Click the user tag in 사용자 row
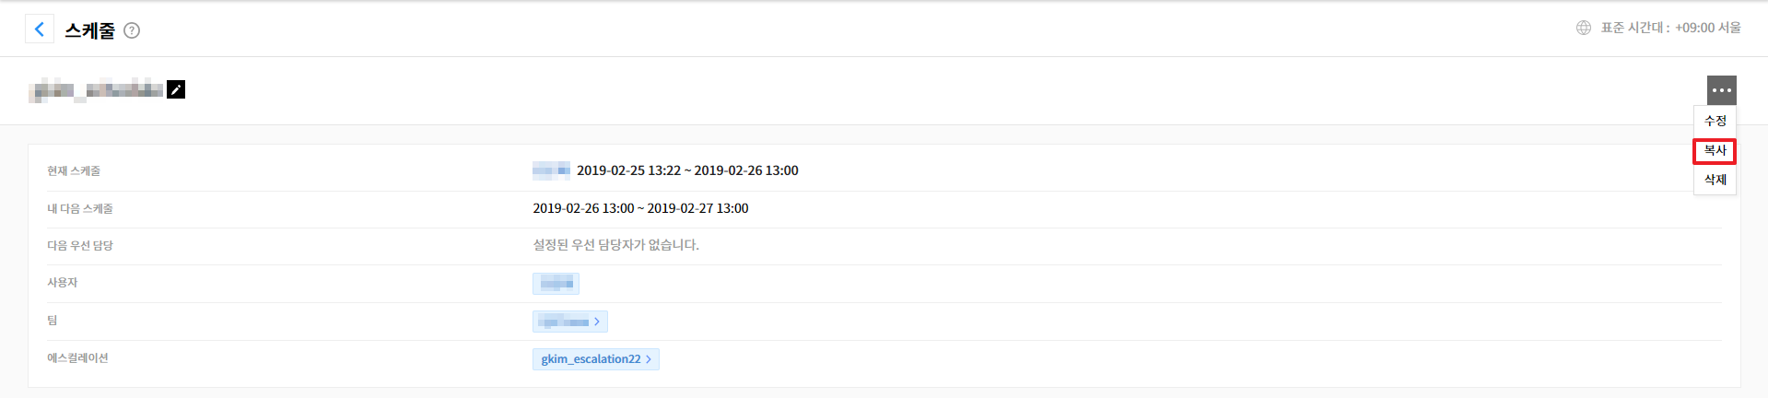1768x398 pixels. click(556, 284)
